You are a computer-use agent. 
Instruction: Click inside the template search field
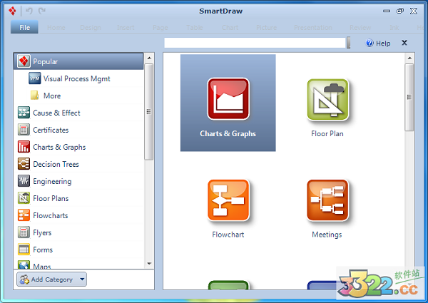(x=255, y=43)
